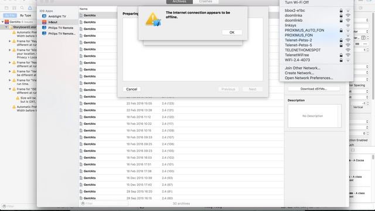This screenshot has height=211, width=375.
Task: Click the 30 archives status text
Action: click(x=181, y=203)
